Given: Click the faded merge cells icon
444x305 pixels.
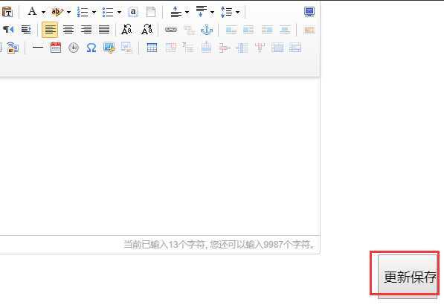Looking at the screenshot, I should point(277,48).
